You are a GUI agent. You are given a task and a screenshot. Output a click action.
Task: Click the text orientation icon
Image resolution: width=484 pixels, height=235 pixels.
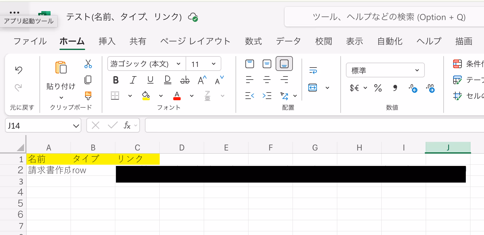284,96
